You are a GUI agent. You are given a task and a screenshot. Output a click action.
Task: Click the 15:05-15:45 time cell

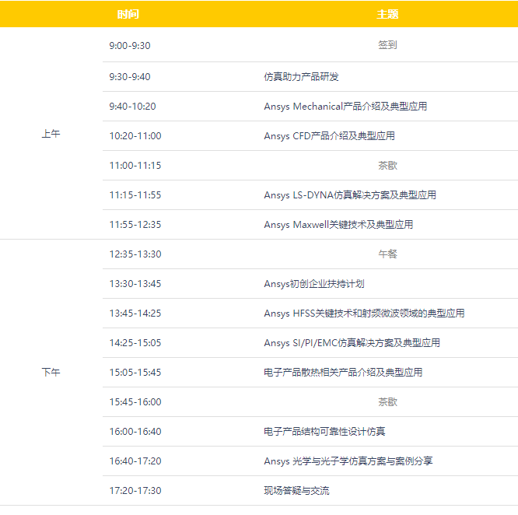point(135,373)
